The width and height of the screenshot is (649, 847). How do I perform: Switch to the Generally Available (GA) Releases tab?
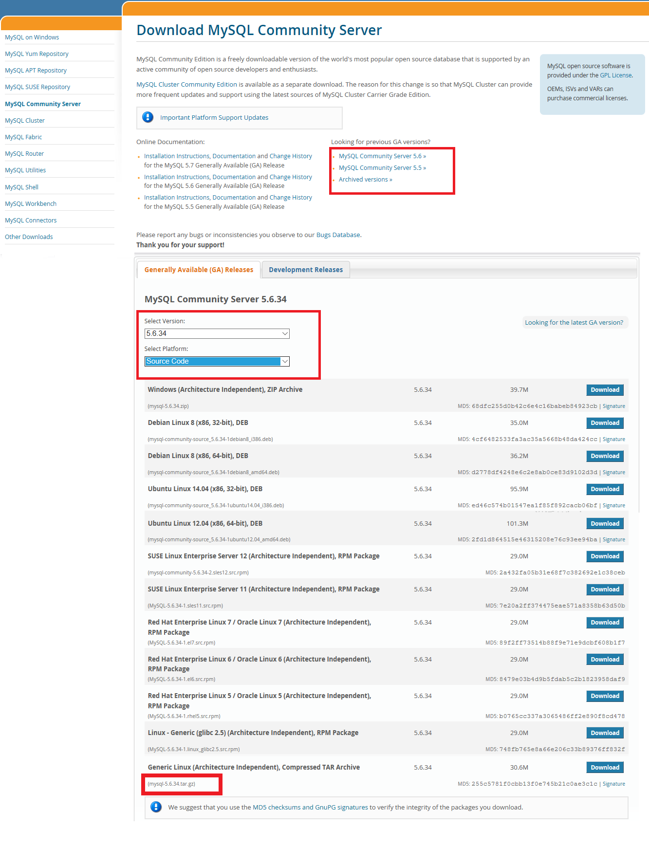click(199, 270)
